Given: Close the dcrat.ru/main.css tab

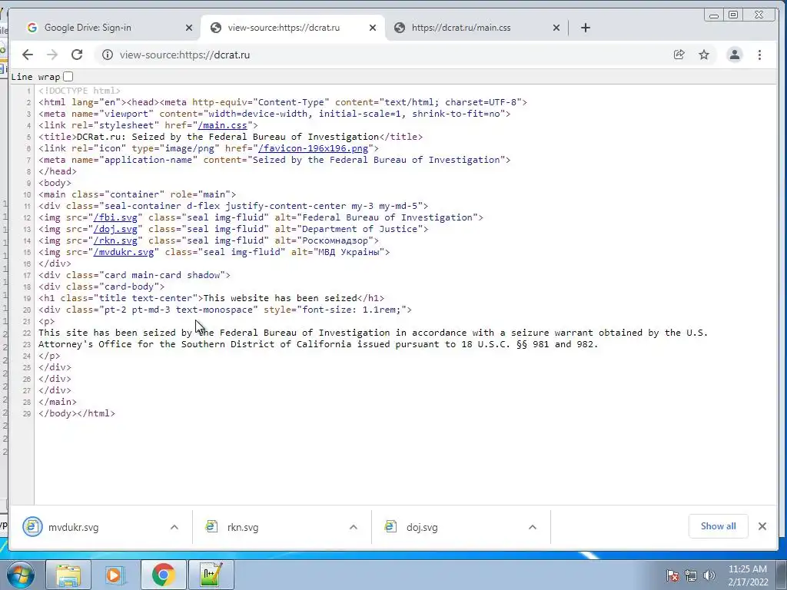Looking at the screenshot, I should [556, 28].
